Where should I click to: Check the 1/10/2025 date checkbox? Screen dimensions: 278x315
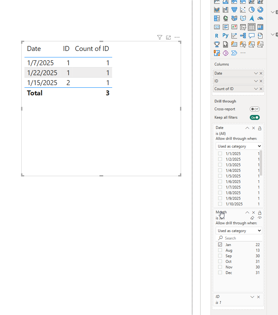click(220, 204)
